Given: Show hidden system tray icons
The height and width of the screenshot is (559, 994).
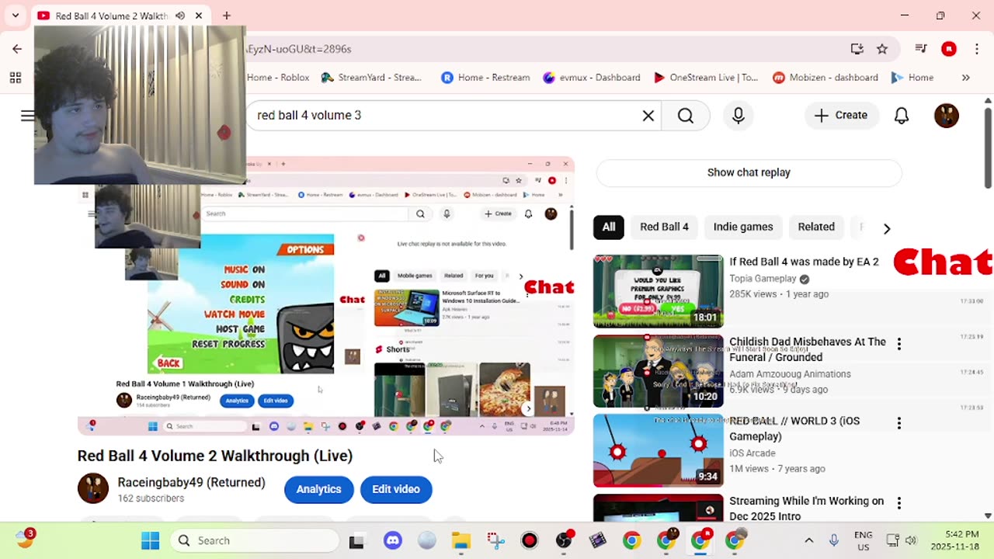Looking at the screenshot, I should (808, 540).
